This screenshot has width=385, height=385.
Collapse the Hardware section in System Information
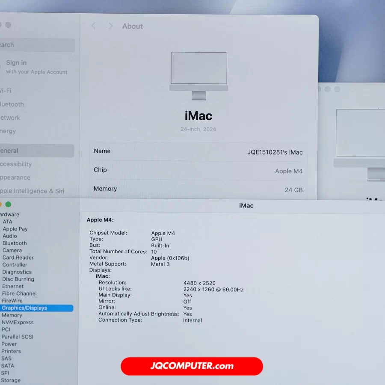point(9,214)
